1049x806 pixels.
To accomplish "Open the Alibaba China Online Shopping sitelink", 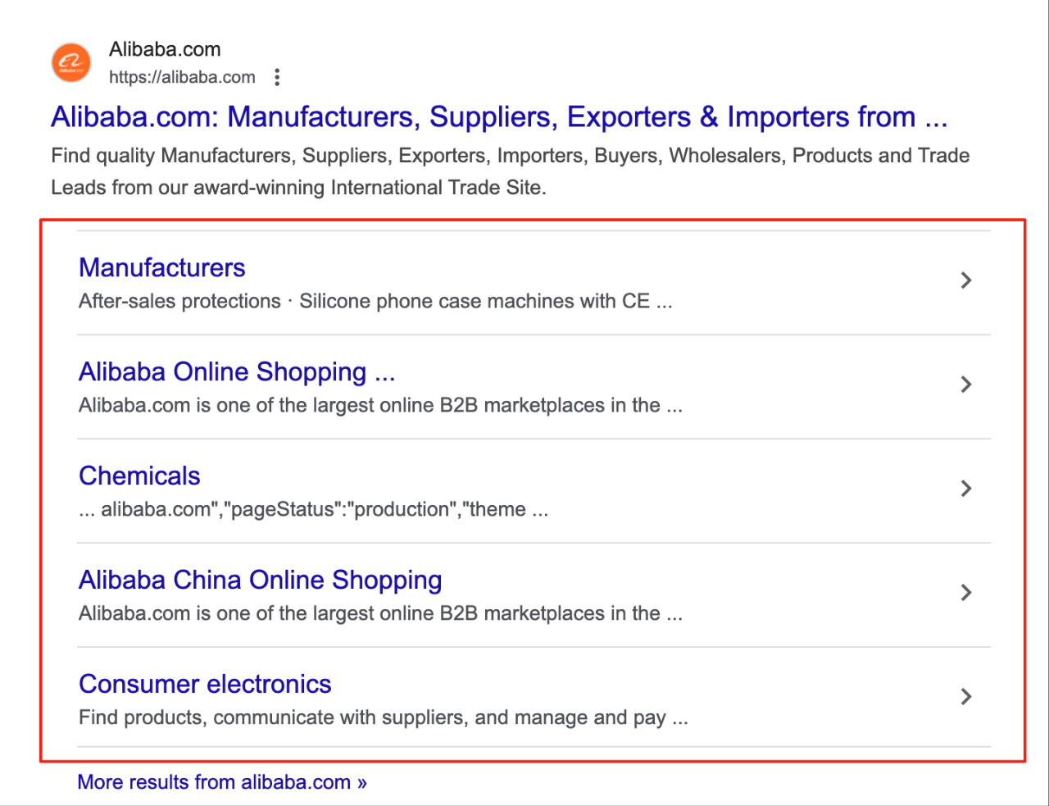I will [x=260, y=580].
